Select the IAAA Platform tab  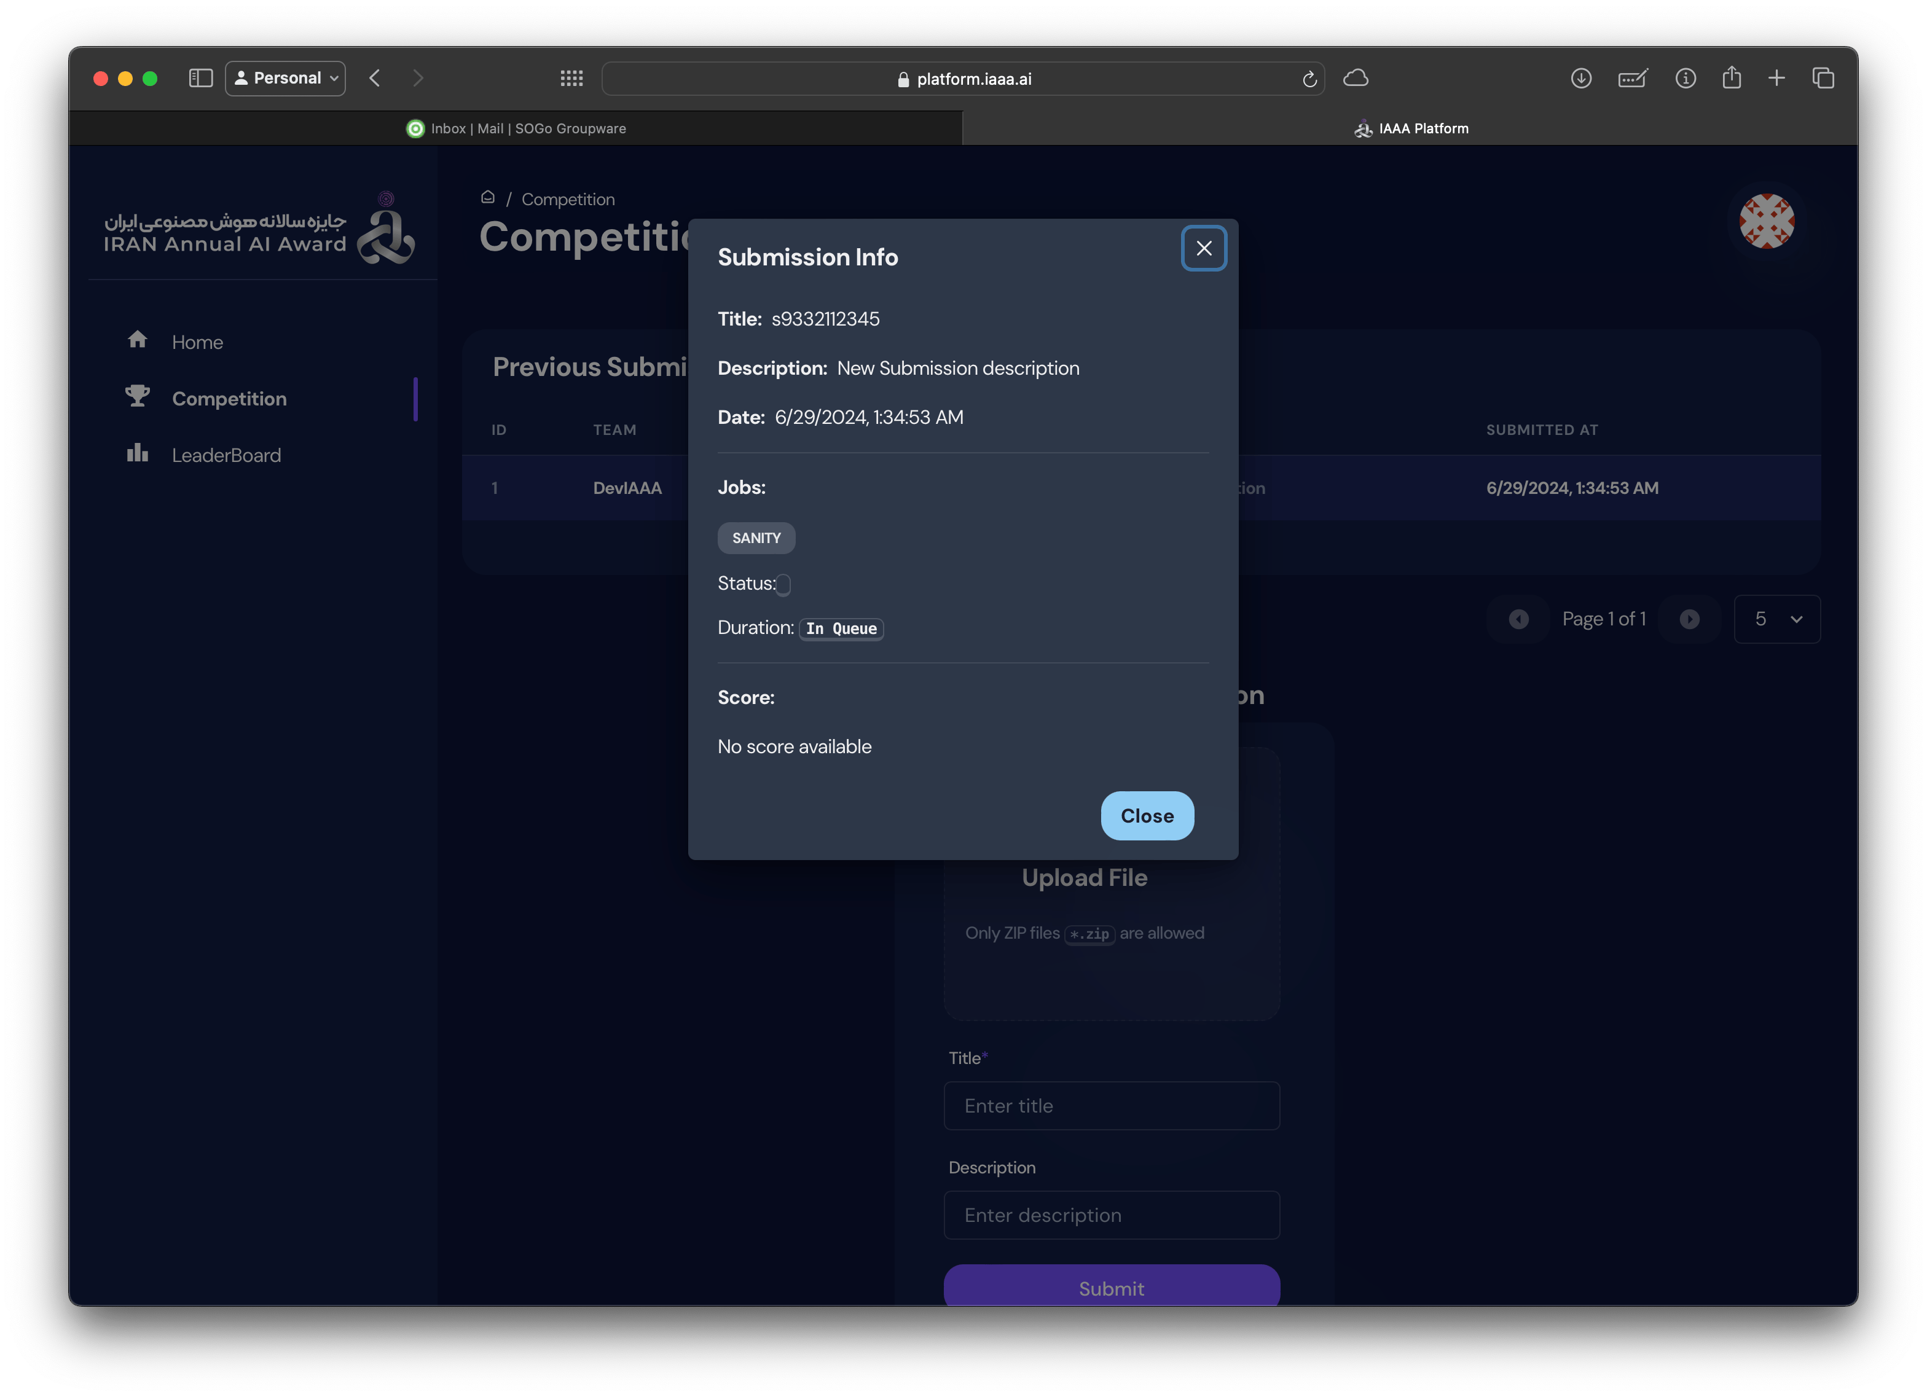[1410, 128]
